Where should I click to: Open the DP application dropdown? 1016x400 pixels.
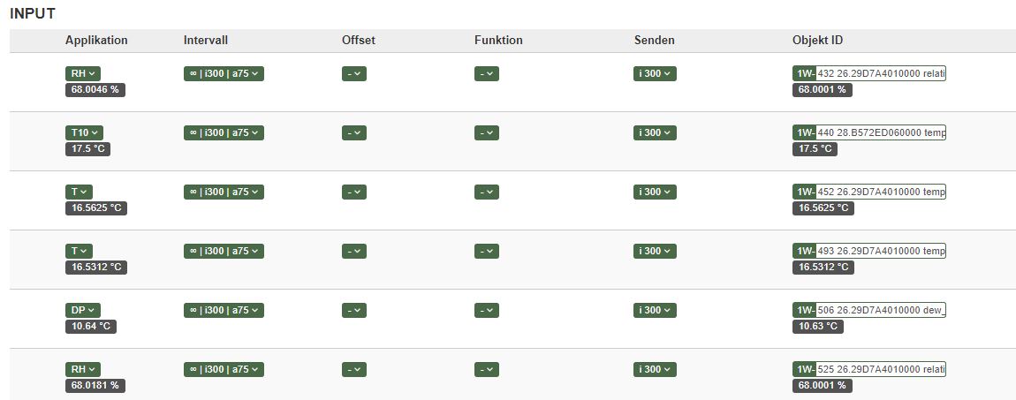click(x=83, y=310)
